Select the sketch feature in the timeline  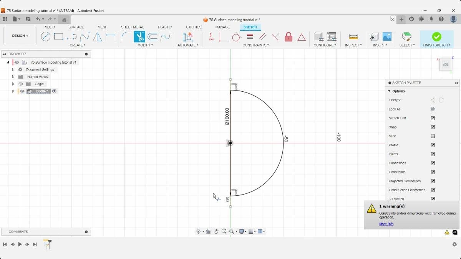click(46, 244)
